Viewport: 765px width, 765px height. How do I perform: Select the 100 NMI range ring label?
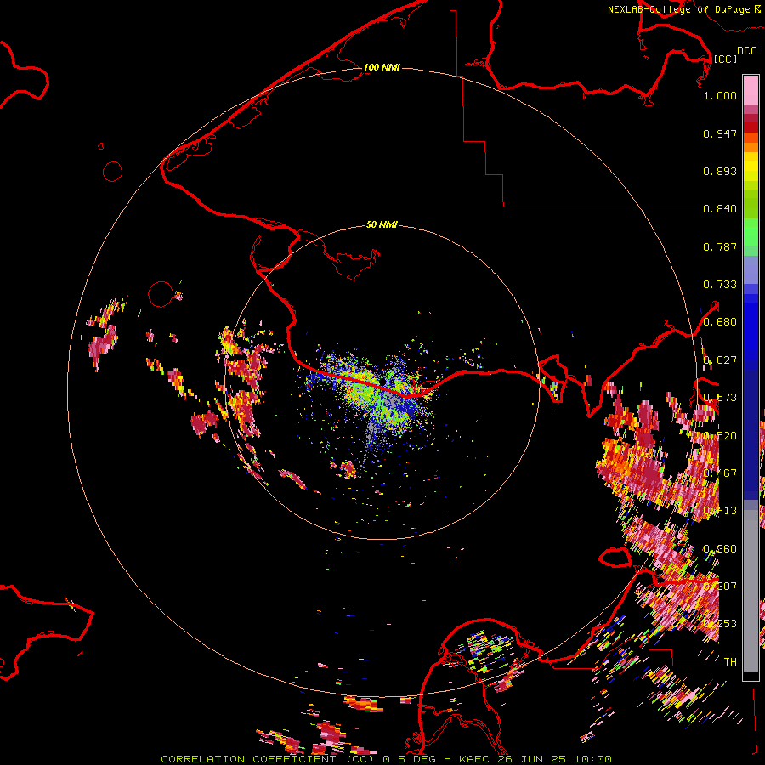(382, 67)
